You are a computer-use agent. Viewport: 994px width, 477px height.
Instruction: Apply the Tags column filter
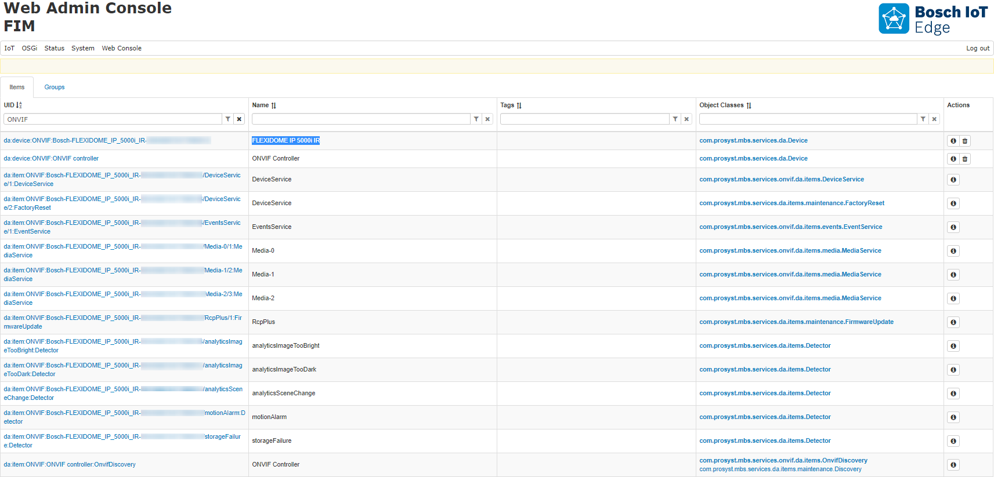(x=675, y=119)
